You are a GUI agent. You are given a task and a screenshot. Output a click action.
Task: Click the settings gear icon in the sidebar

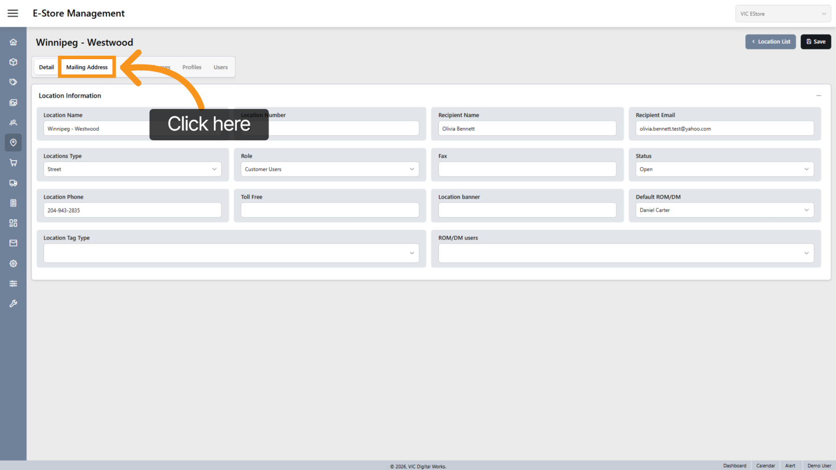[13, 264]
